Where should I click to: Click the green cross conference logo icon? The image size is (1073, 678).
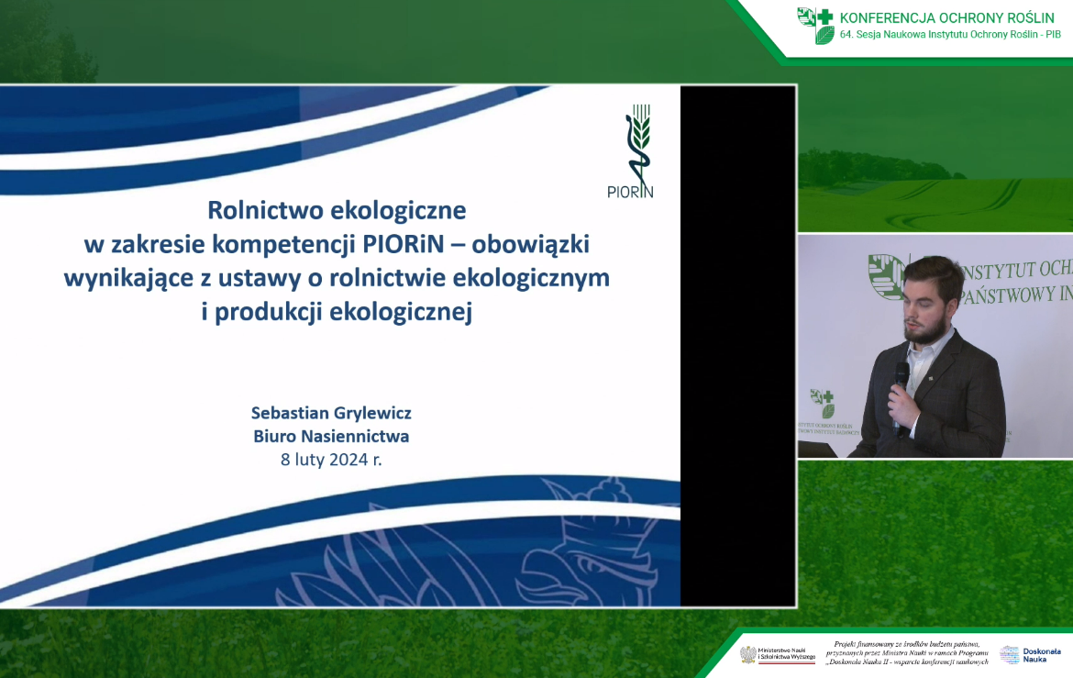click(815, 25)
